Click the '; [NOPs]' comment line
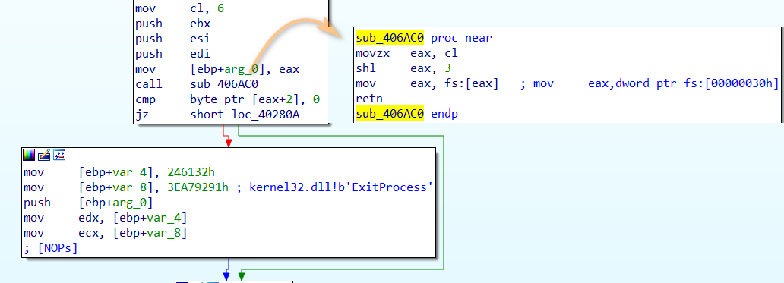The width and height of the screenshot is (784, 283). [50, 248]
